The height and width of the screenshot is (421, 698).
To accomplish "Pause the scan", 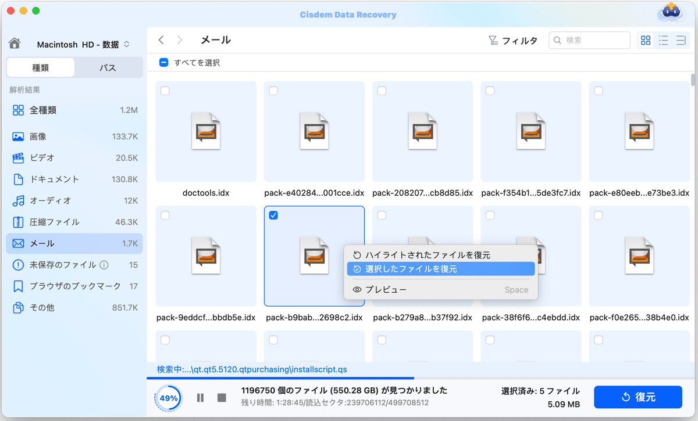I will [x=200, y=398].
